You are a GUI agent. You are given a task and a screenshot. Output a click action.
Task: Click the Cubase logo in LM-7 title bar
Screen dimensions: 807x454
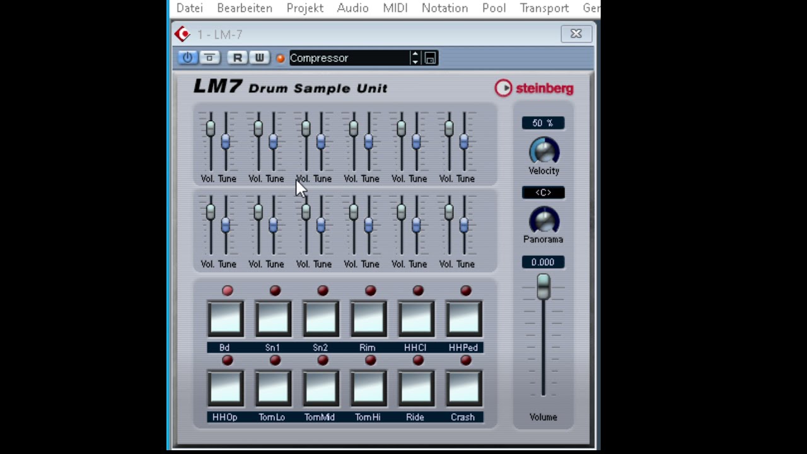(x=182, y=34)
